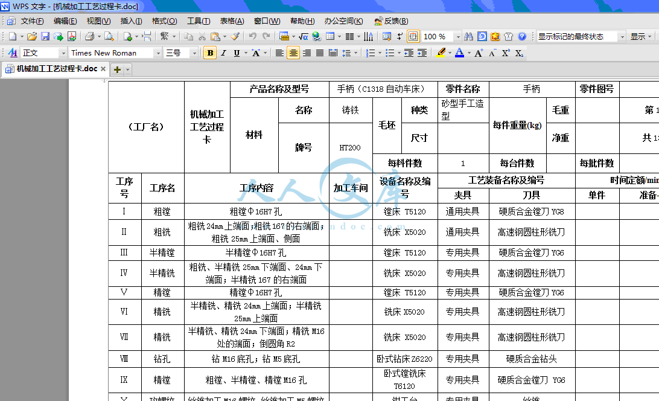Screen dimensions: 659x401
Task: Print the document via printer icon
Action: 89,37
